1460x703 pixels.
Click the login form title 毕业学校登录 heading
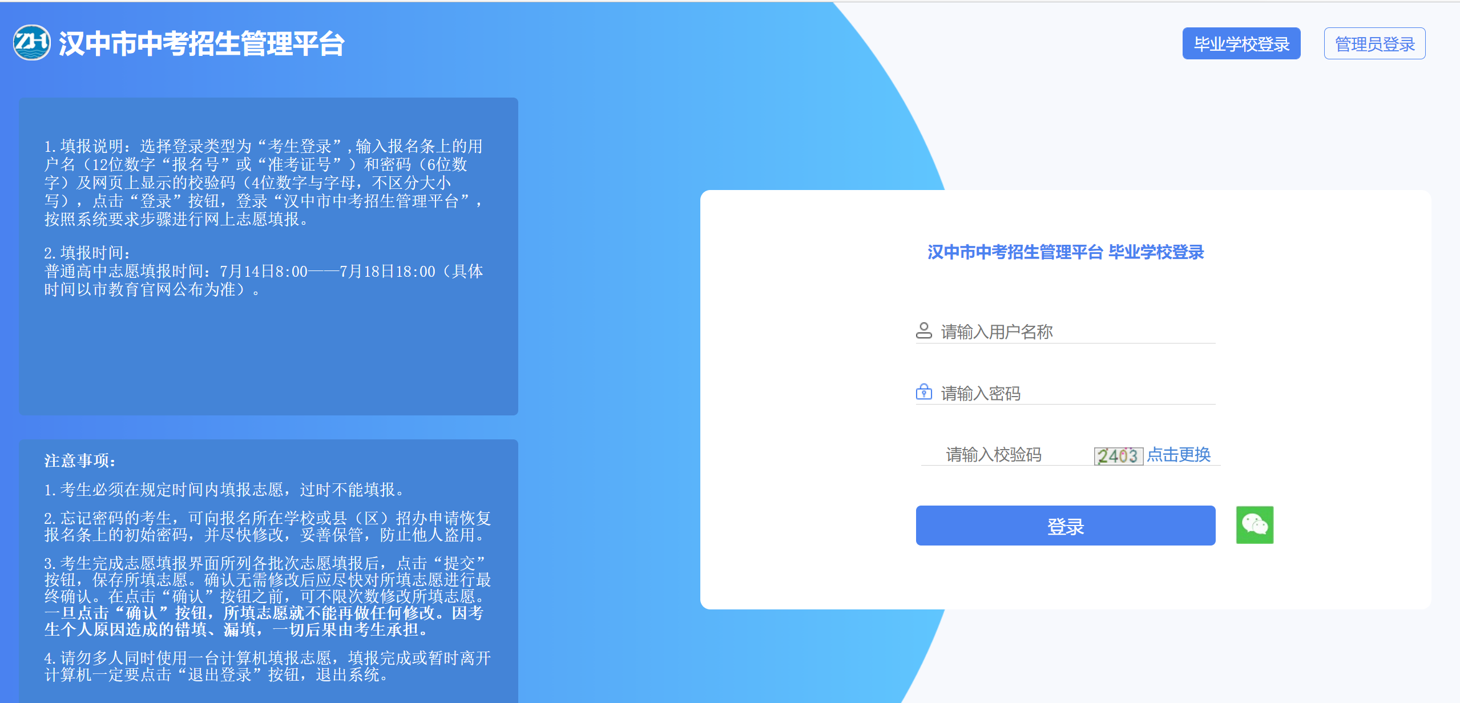1065,252
